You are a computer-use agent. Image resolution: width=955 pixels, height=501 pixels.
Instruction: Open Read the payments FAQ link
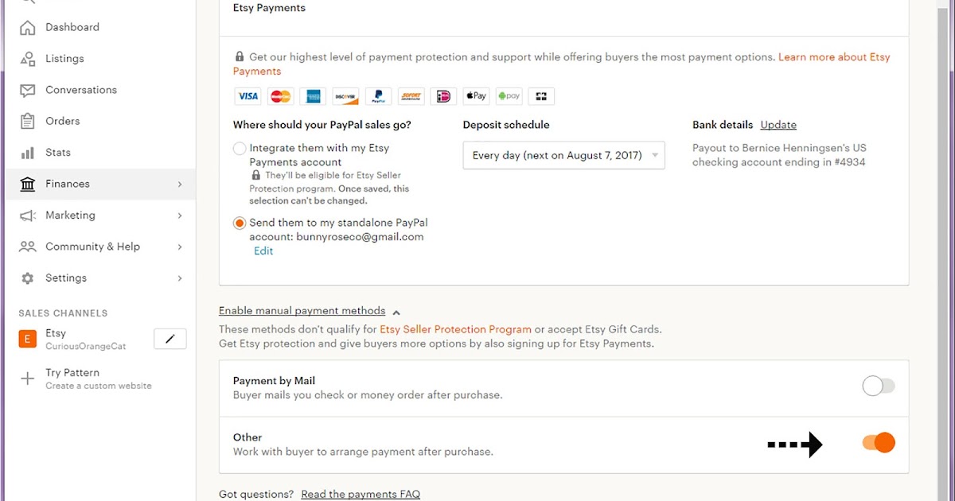pyautogui.click(x=361, y=494)
